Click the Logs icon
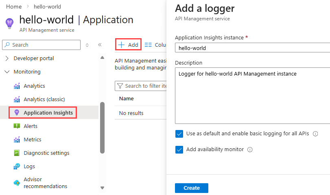Viewport: 330px width, 195px height. coord(17,167)
